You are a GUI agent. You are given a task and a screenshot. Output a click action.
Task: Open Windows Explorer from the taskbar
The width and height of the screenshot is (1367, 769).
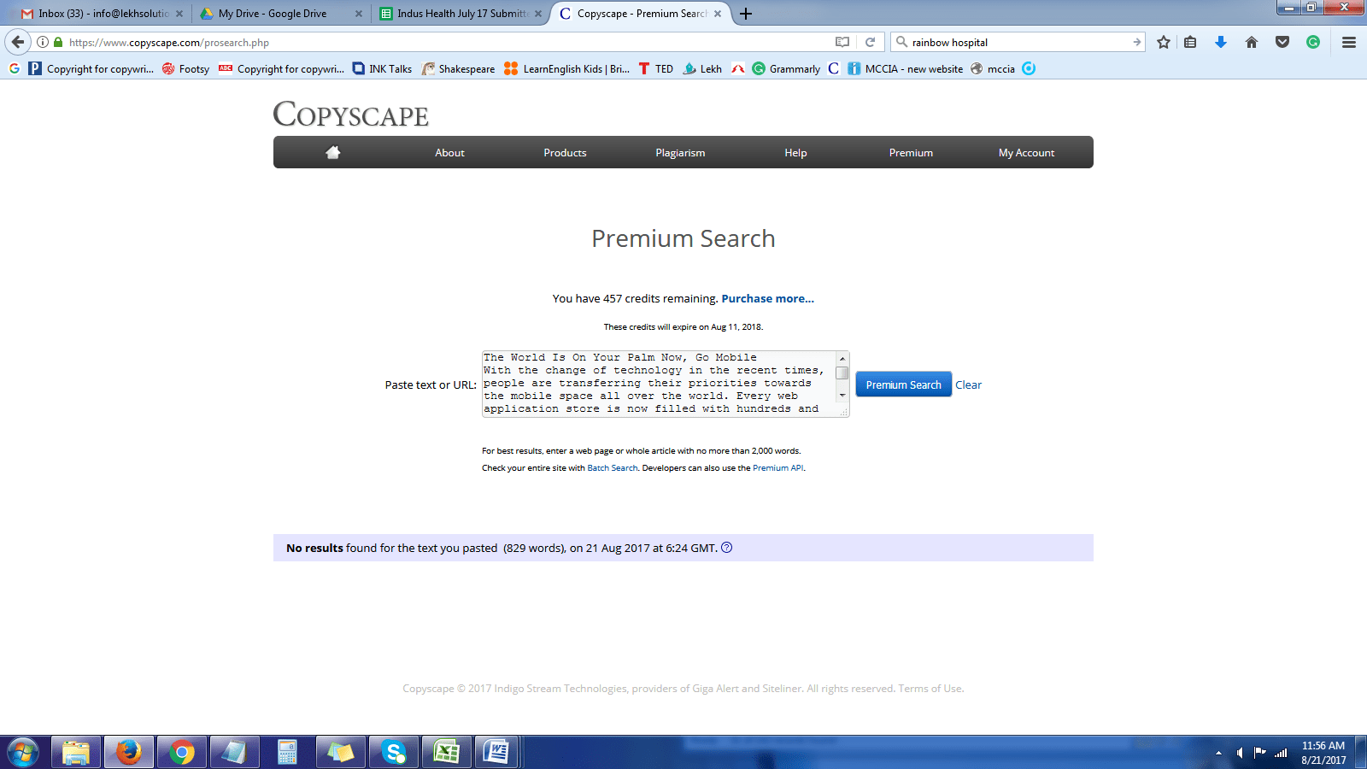pos(76,752)
